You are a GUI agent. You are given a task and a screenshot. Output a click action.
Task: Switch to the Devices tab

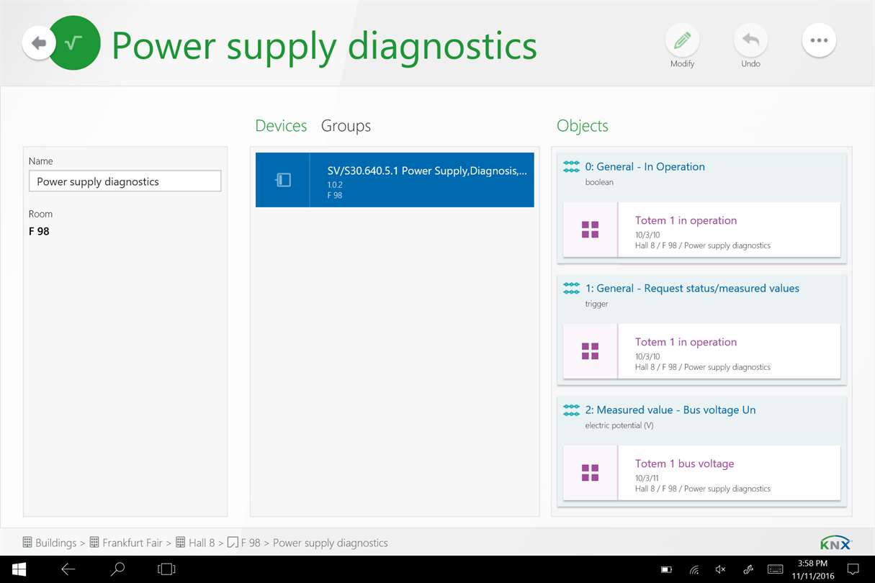281,126
